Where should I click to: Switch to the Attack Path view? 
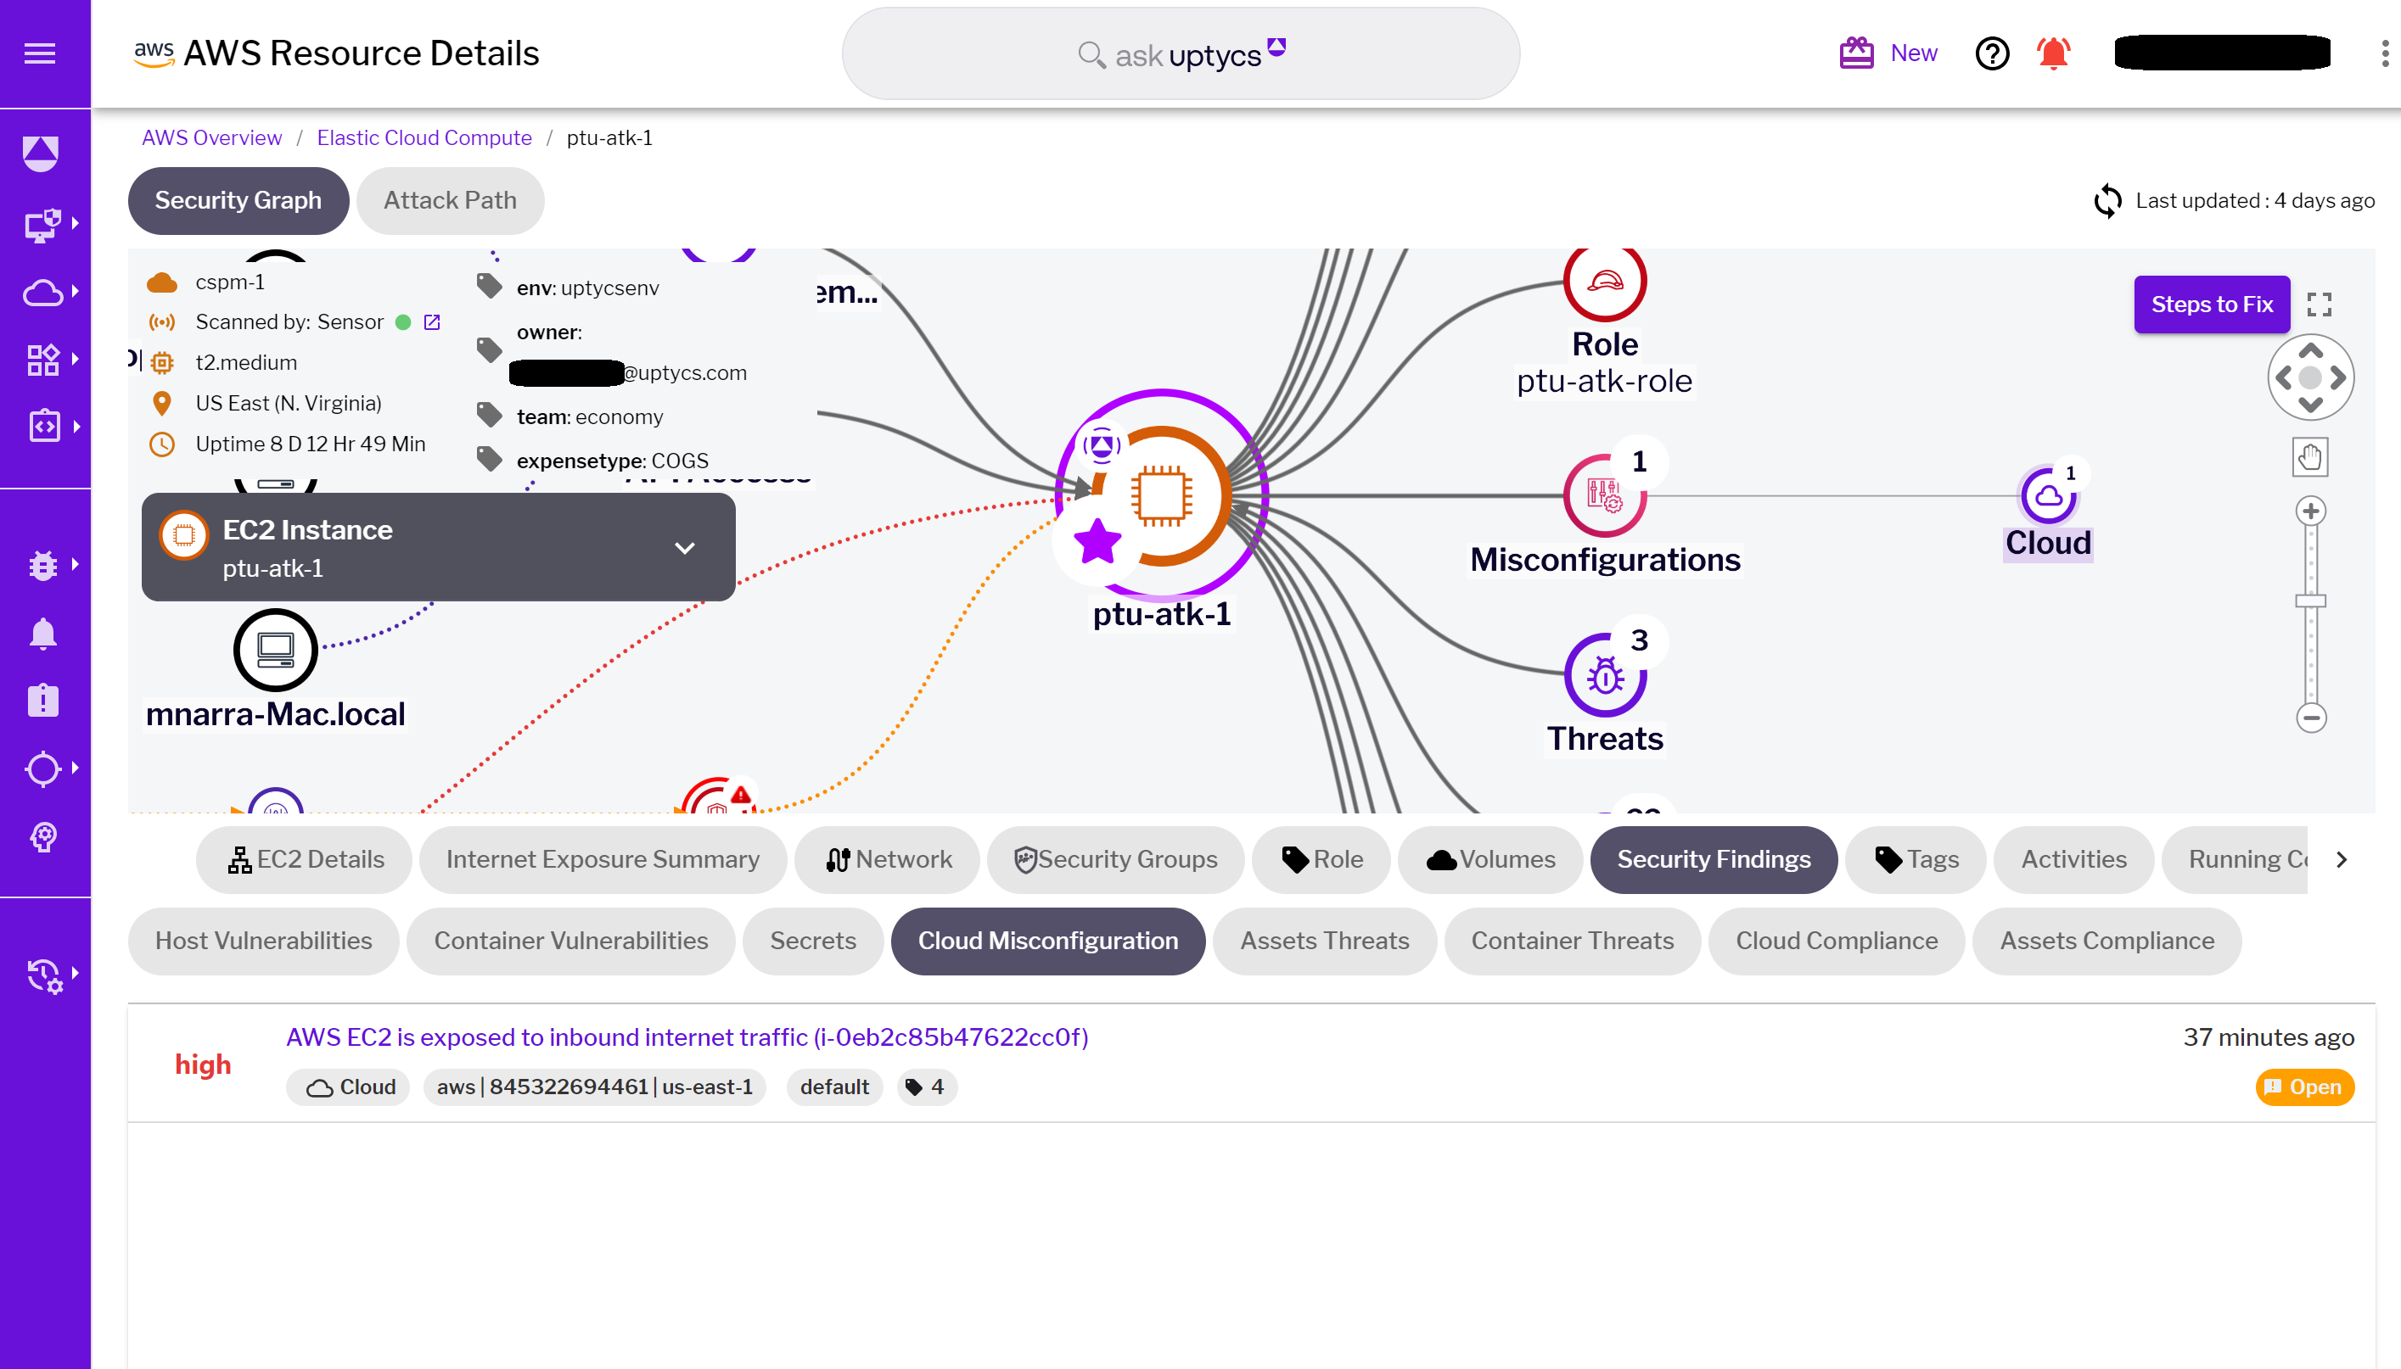tap(450, 200)
